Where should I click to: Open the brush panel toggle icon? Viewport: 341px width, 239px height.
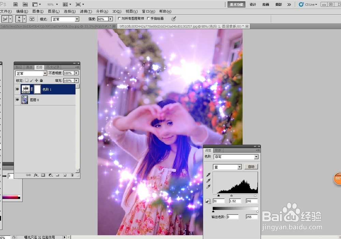pyautogui.click(x=32, y=19)
